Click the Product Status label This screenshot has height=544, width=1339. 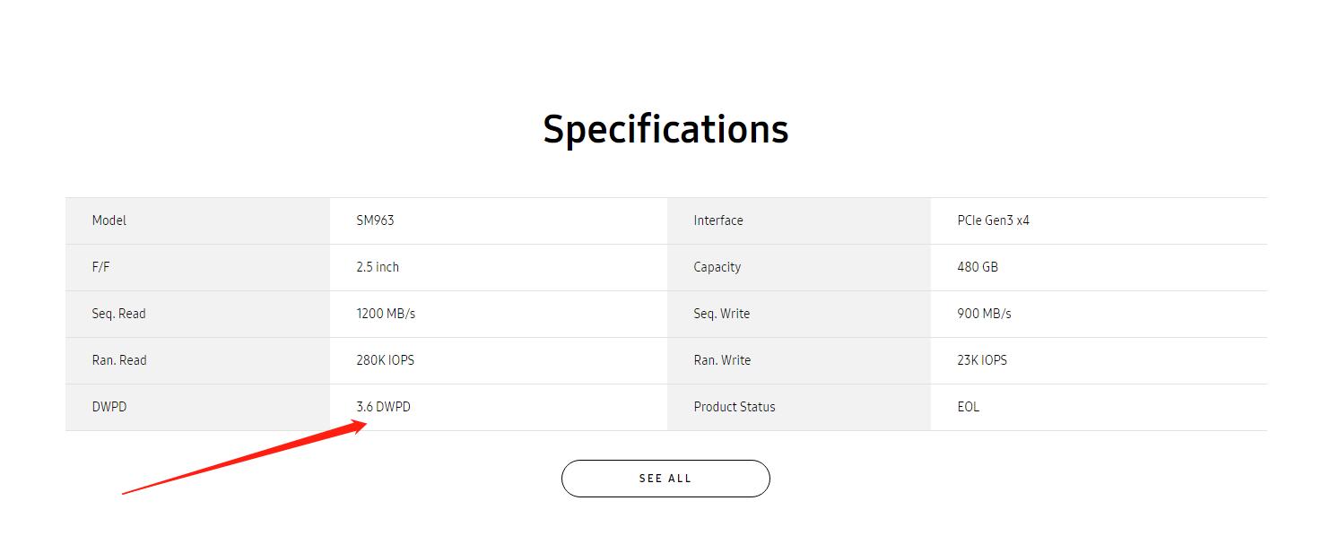734,407
